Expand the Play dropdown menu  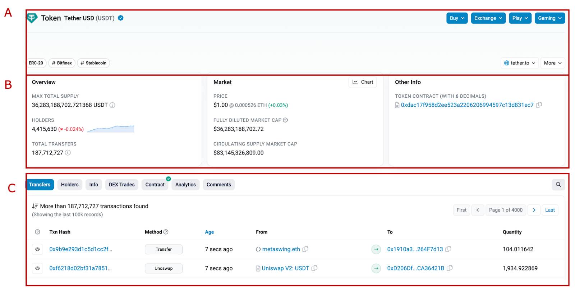[x=520, y=18]
